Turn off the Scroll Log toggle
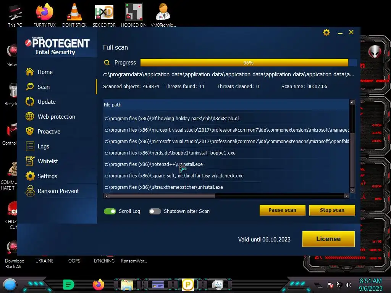The image size is (391, 293). pyautogui.click(x=110, y=211)
